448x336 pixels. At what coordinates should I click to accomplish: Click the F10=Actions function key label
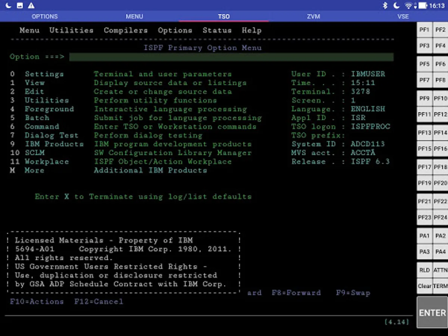[37, 301]
